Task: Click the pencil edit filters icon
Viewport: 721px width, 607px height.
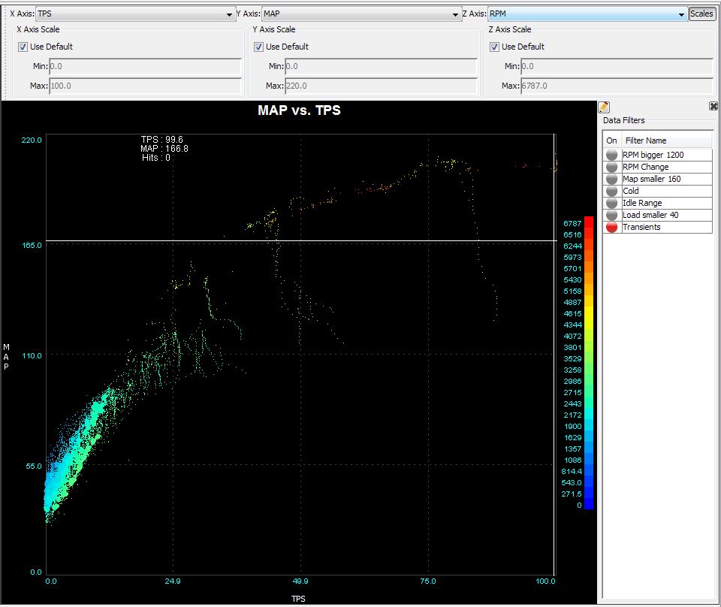Action: click(x=604, y=107)
